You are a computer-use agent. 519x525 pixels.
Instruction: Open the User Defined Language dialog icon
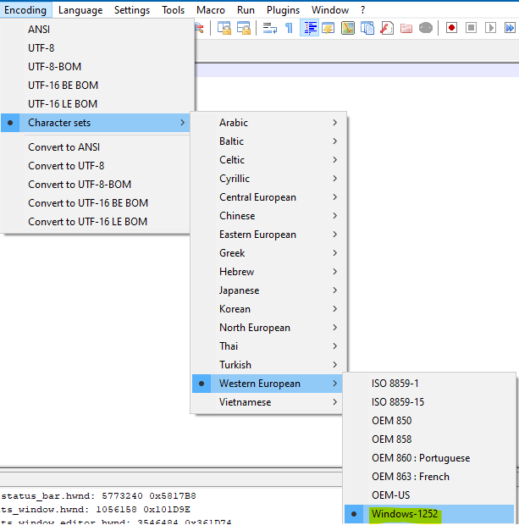tap(329, 28)
